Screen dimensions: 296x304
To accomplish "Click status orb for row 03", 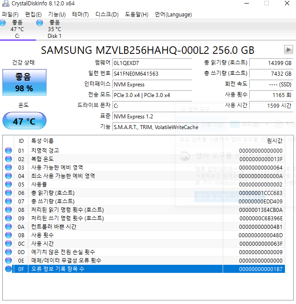I will click(x=8, y=167).
